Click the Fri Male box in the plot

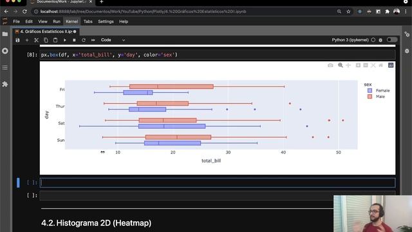point(171,86)
